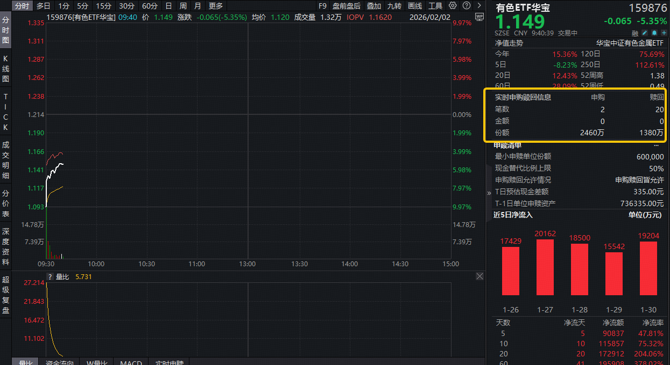
Task: Click the 1-27 net inflow bar
Action: [x=545, y=267]
